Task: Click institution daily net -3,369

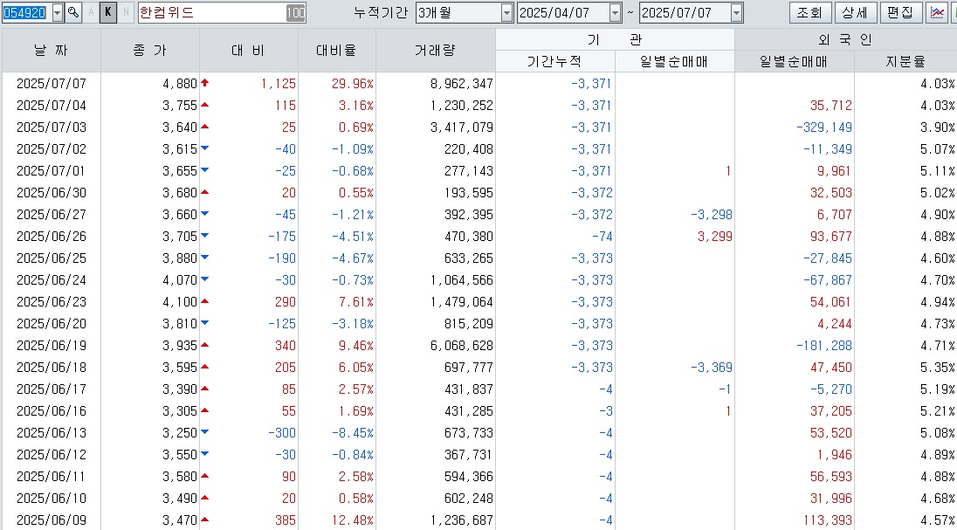Action: 712,368
